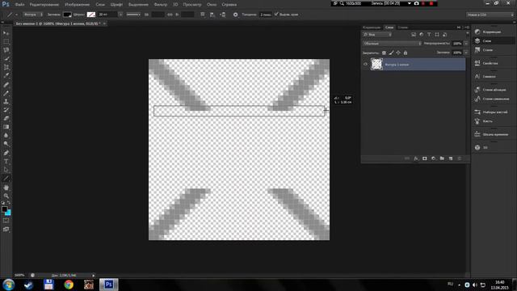
Task: Toggle visibility of Фигура 1 layer
Action: pos(365,65)
